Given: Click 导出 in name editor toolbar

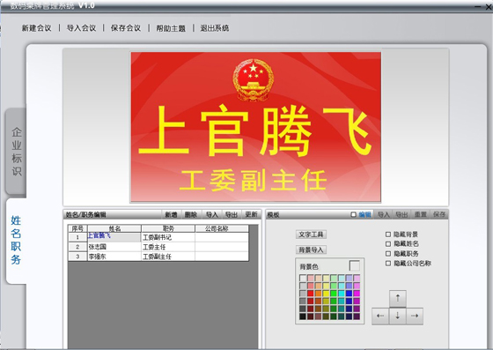Looking at the screenshot, I should coord(232,214).
